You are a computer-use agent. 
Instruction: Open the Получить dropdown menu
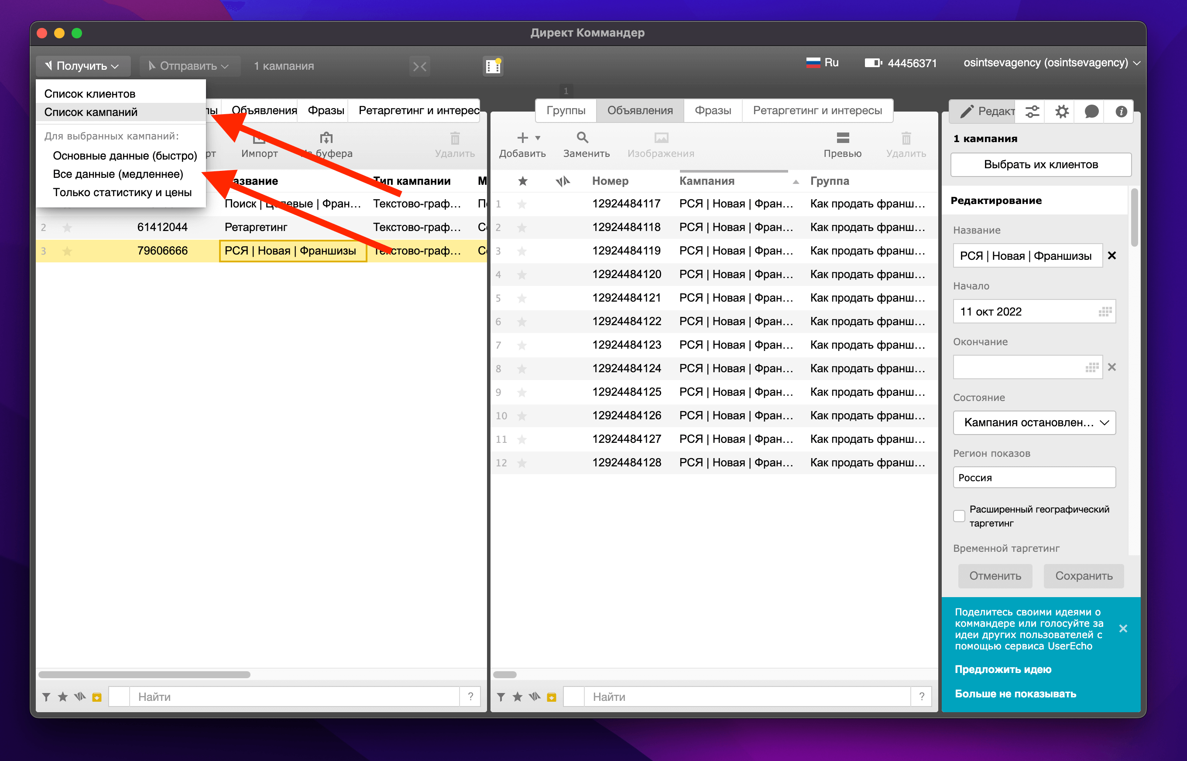(x=82, y=66)
